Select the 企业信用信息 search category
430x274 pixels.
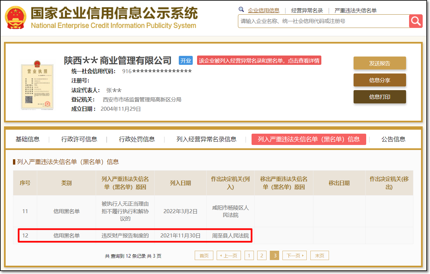(x=264, y=11)
